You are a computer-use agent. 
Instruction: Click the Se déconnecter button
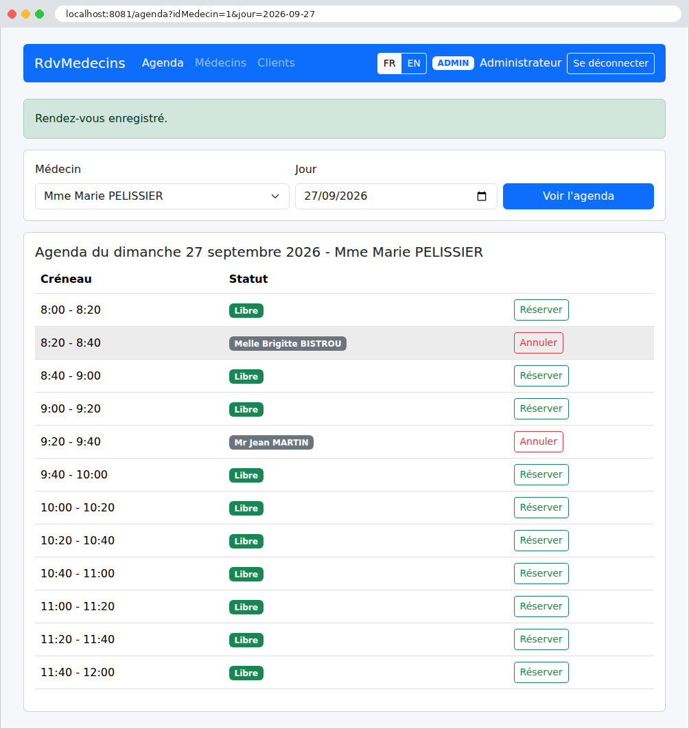pyautogui.click(x=611, y=63)
